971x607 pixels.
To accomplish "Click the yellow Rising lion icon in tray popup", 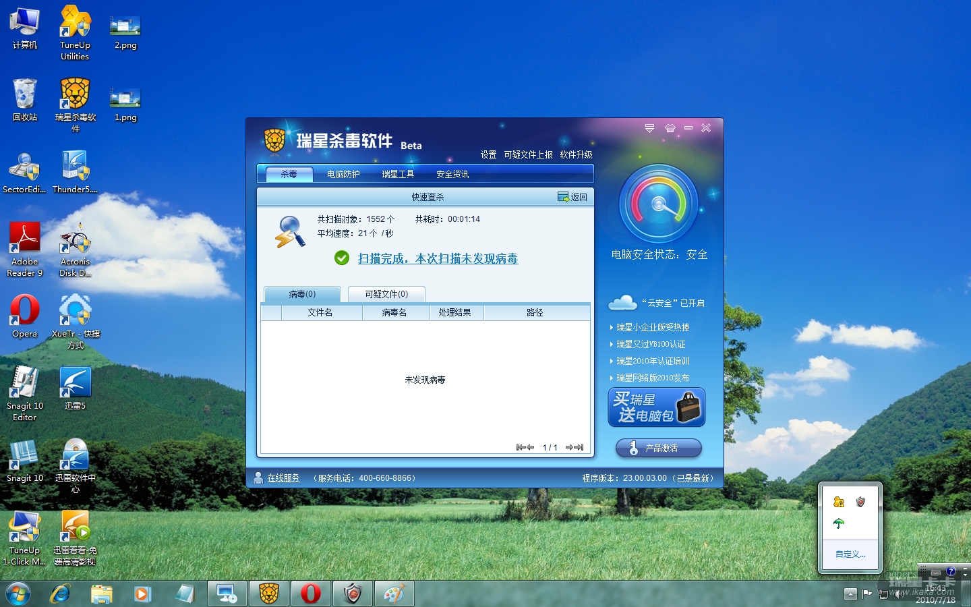I will pyautogui.click(x=839, y=502).
